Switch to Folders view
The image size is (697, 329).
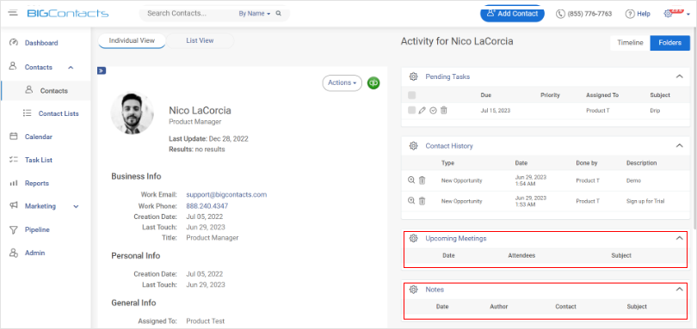coord(669,43)
